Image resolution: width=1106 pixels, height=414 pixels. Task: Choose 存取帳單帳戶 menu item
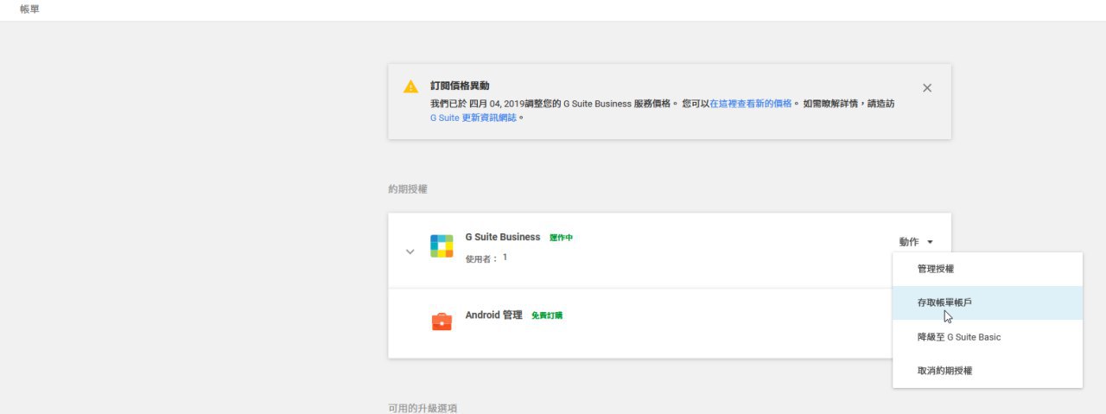(x=988, y=303)
